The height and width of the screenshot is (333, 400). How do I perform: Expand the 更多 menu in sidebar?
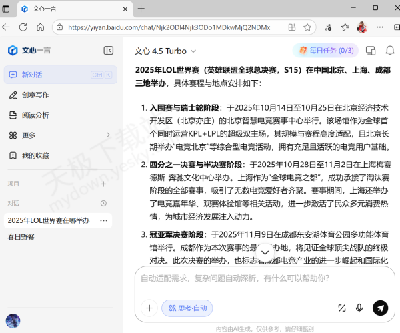[29, 135]
